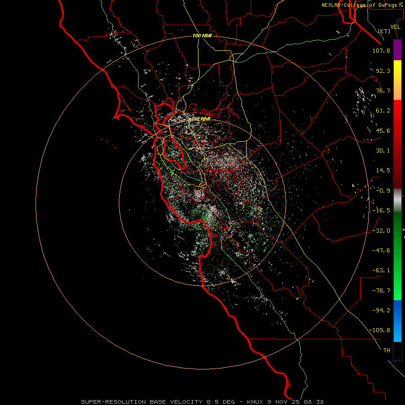Click the purple segment of velocity color bar
The image size is (405, 405).
[397, 50]
